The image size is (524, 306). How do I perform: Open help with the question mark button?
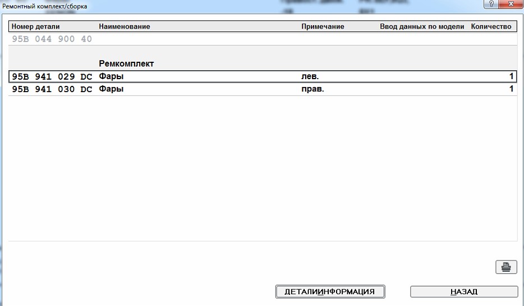pos(491,4)
